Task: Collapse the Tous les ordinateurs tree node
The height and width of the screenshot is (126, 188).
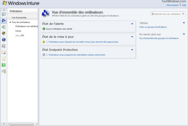Action: [10, 22]
